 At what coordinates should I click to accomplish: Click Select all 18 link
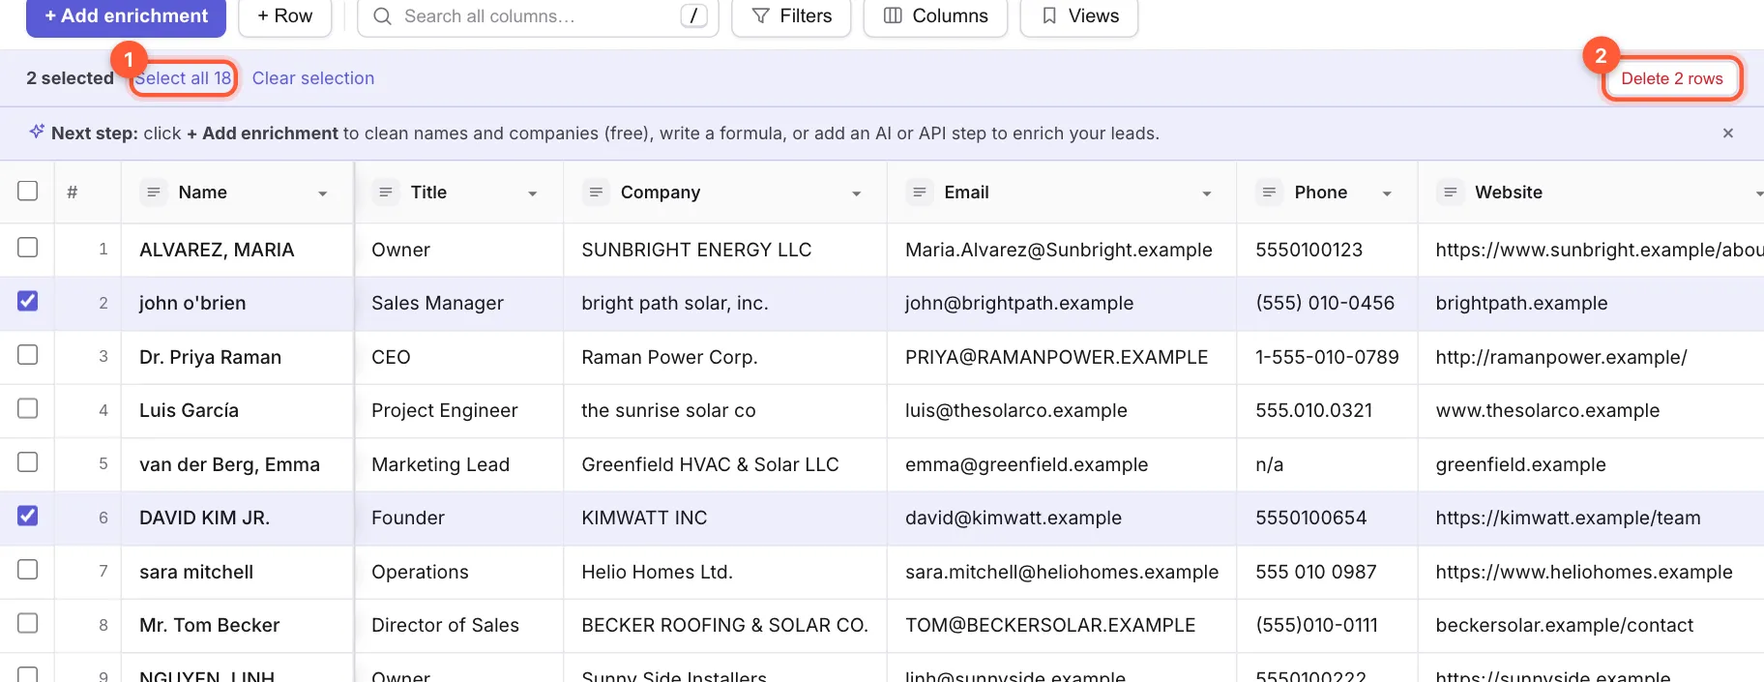(x=184, y=78)
